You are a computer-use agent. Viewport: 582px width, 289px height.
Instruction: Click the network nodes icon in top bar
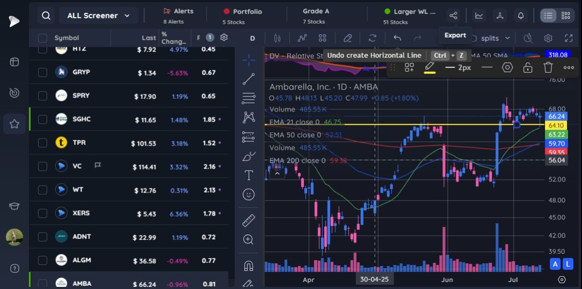click(500, 16)
